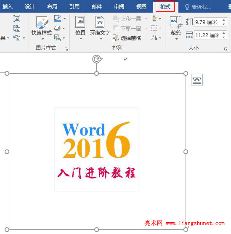
Task: Open the reset picture dropdown arrow
Action: (x=24, y=38)
